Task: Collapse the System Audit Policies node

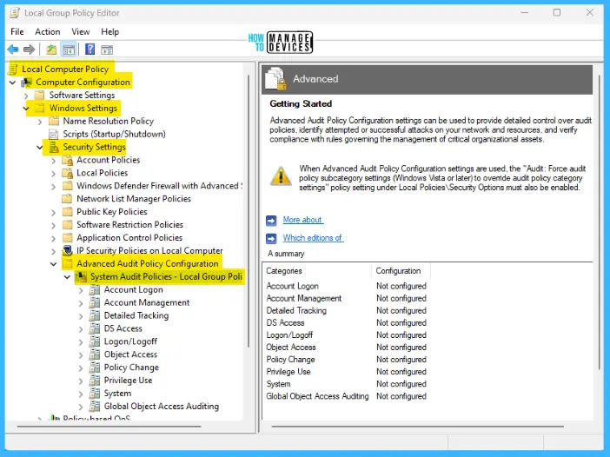Action: tap(67, 277)
